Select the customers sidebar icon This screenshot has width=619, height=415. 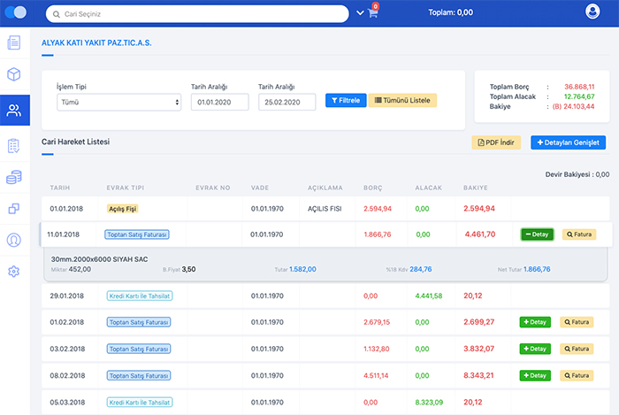[x=15, y=111]
